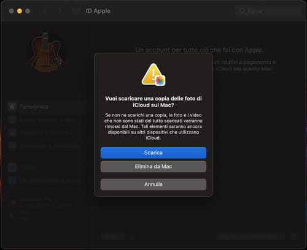Open Password e sicurezza sidebar item

pyautogui.click(x=46, y=133)
